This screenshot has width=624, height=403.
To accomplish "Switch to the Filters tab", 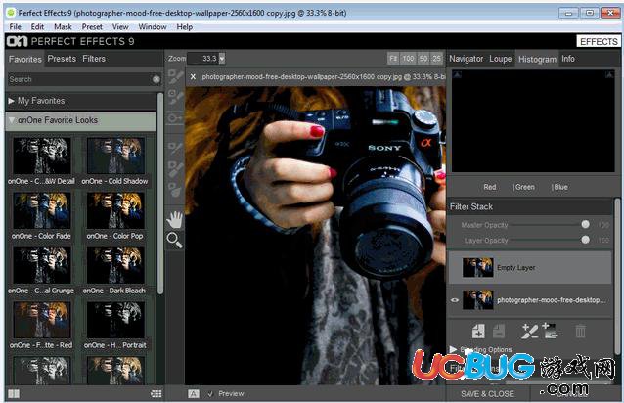I will pos(94,59).
